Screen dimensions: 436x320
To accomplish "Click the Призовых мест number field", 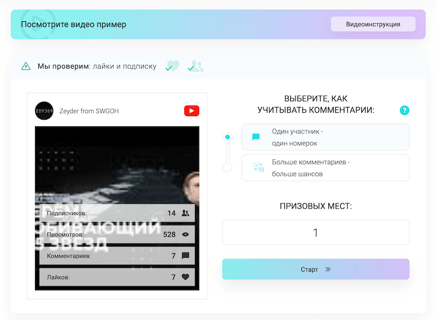I will tap(315, 232).
